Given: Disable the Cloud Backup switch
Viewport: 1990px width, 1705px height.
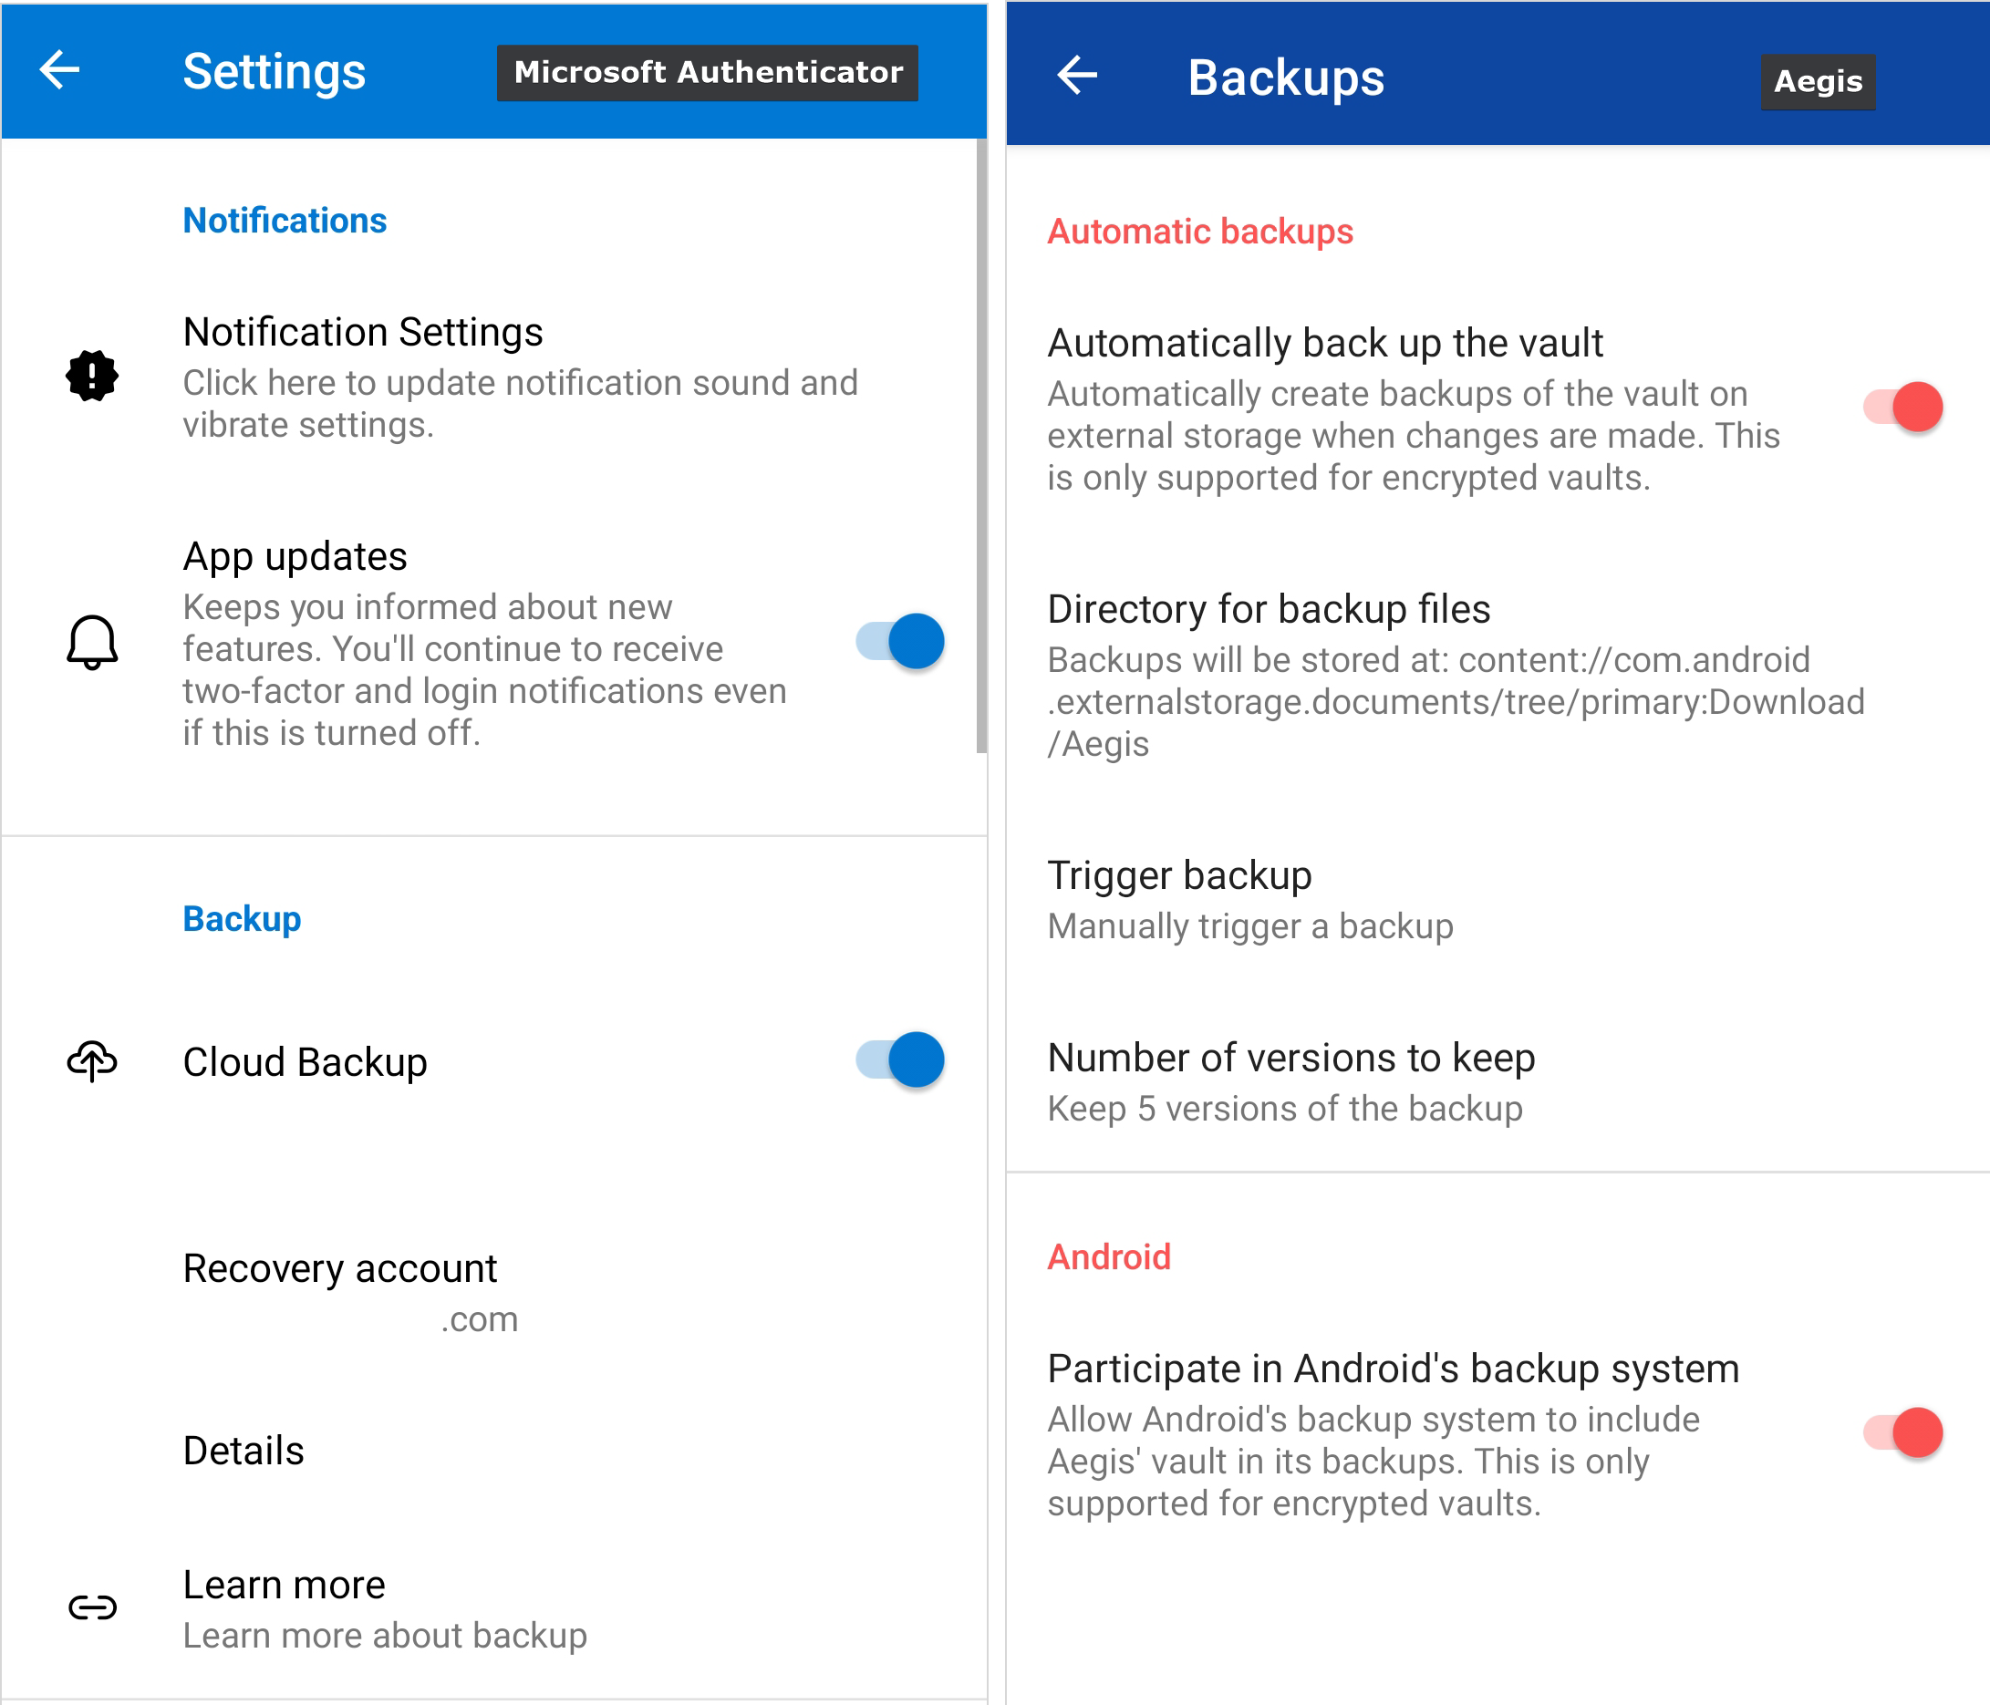Looking at the screenshot, I should tap(900, 1059).
